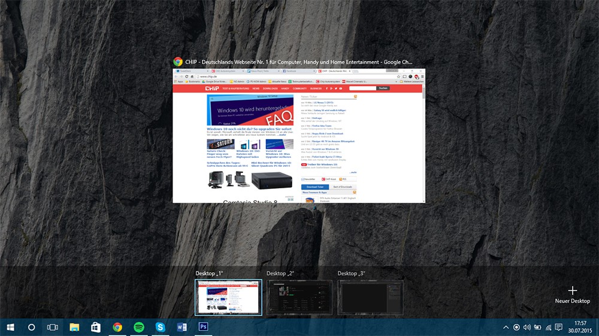Select the CHIP Google Chrome window preview

click(x=299, y=136)
